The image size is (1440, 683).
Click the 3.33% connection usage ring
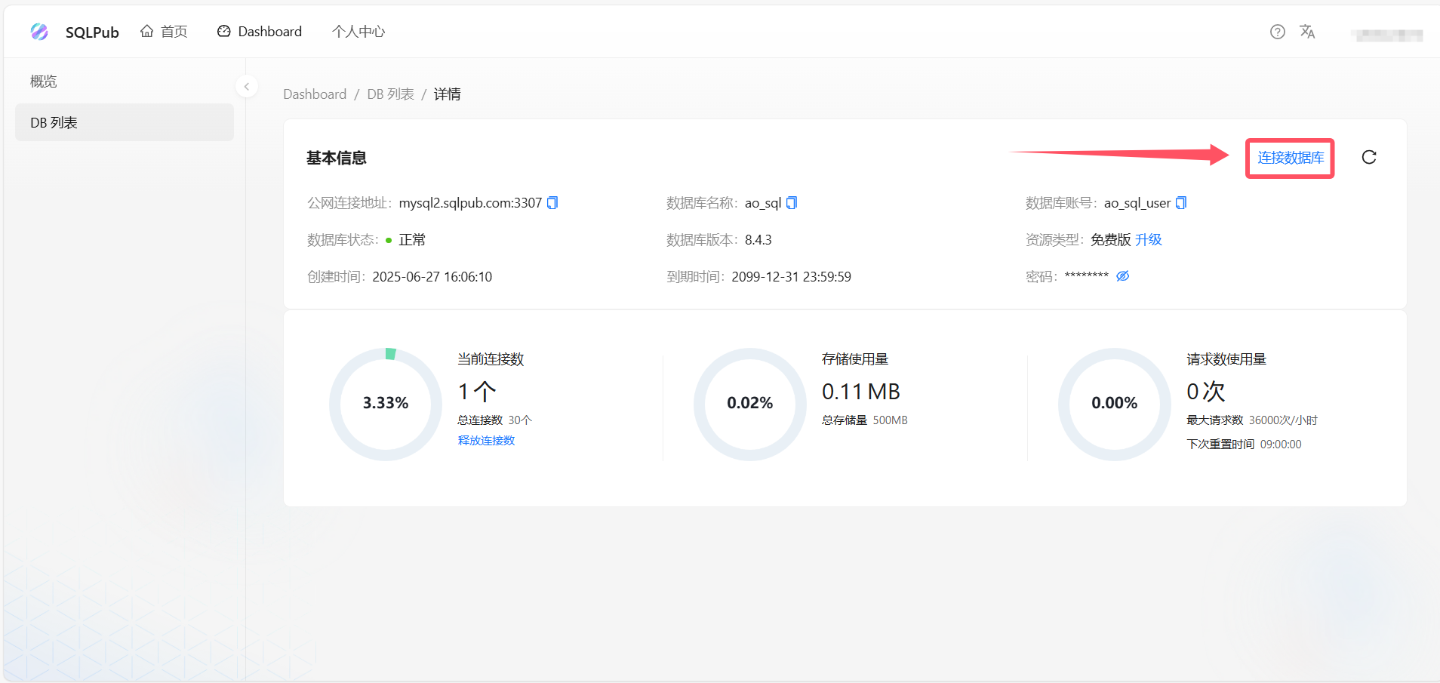pos(385,403)
